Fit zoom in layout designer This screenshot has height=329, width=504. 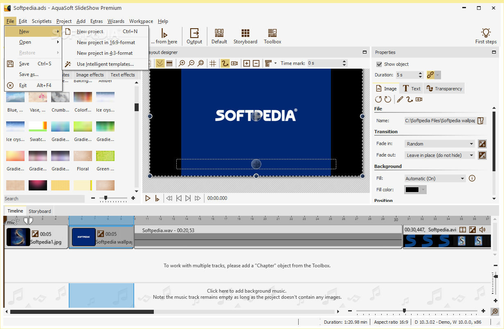click(200, 63)
